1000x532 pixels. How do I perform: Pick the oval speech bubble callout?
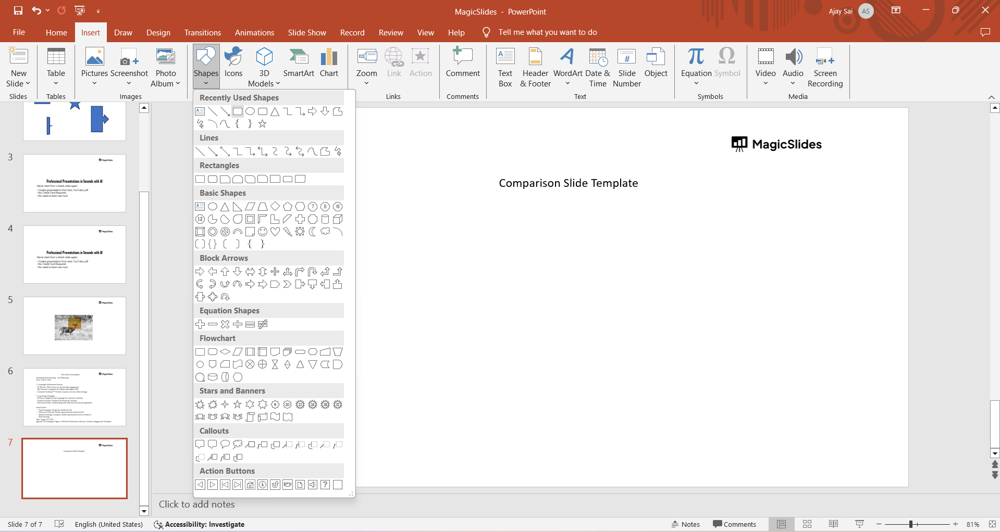click(225, 445)
